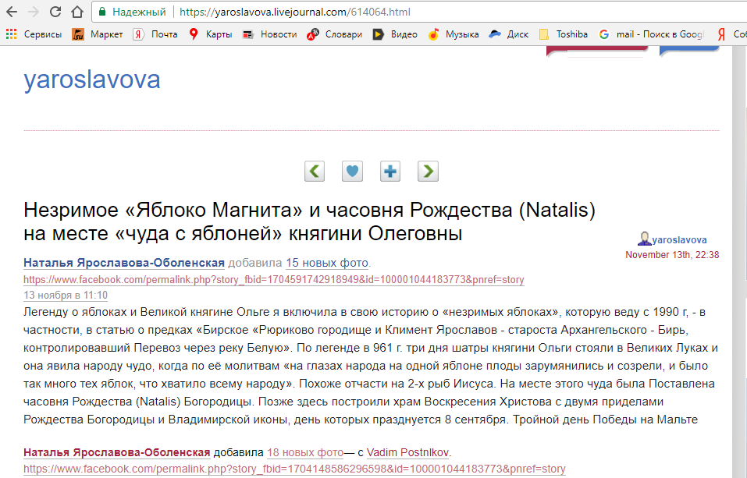Click the yaroslavova userpic icon near date

644,239
